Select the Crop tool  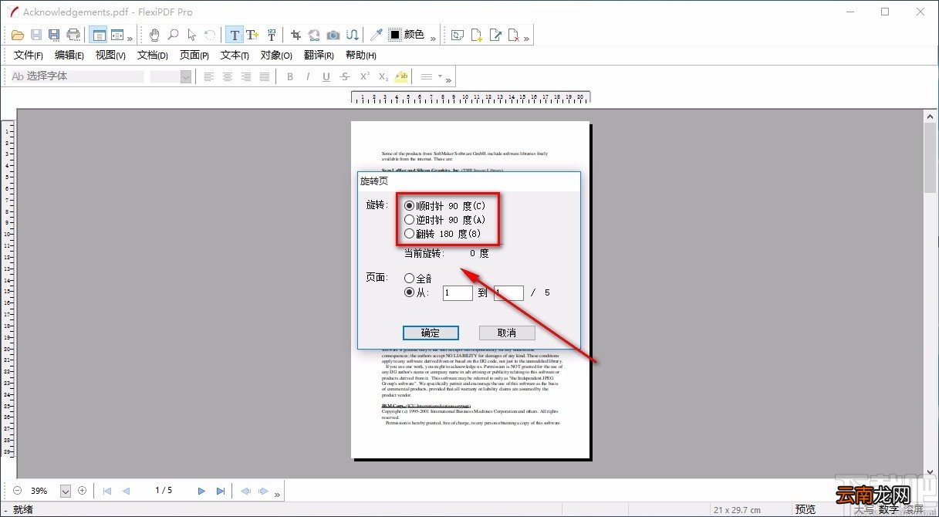pyautogui.click(x=296, y=35)
